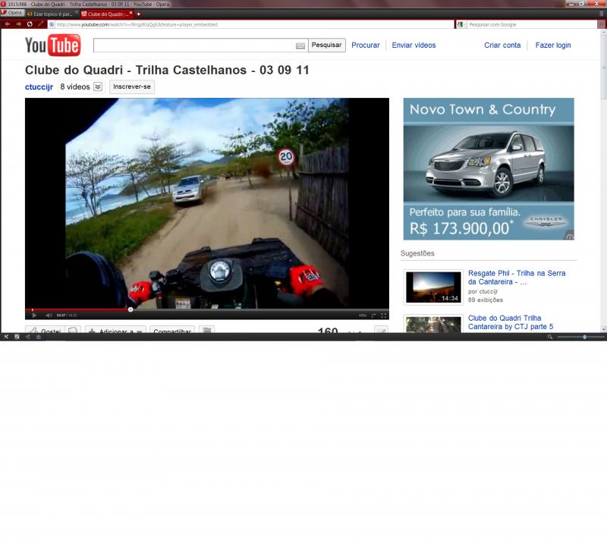Go to YouTube home via logo
The height and width of the screenshot is (543, 607).
pos(53,46)
